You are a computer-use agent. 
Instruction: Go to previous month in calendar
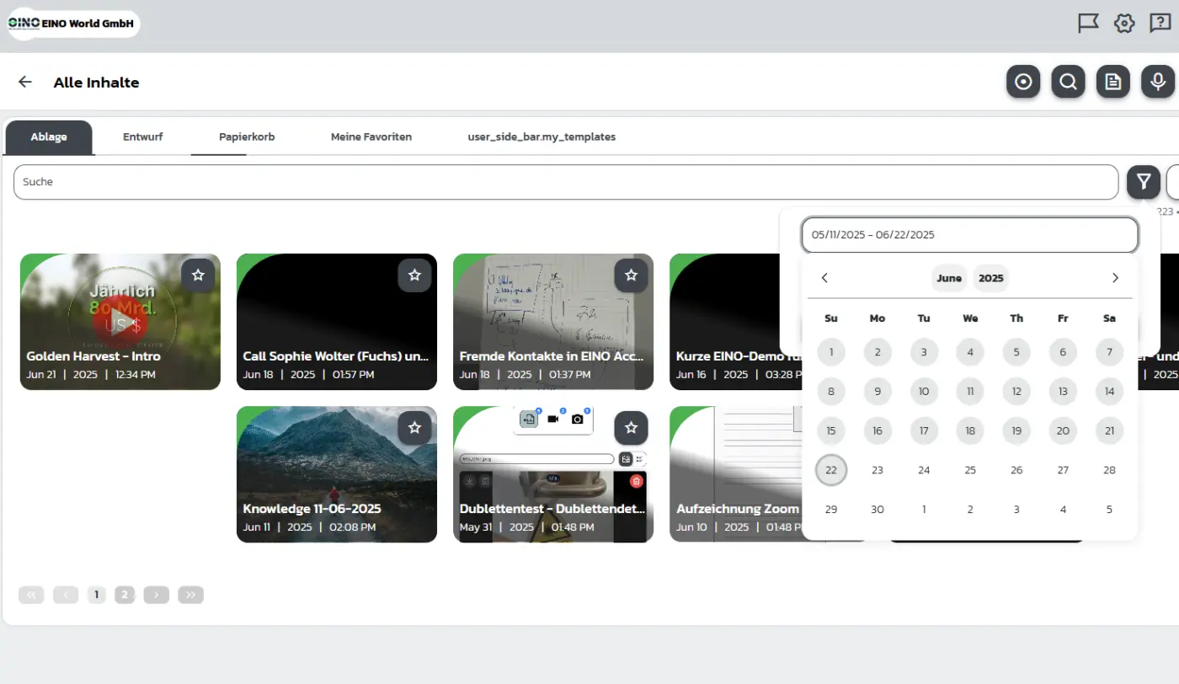click(824, 278)
